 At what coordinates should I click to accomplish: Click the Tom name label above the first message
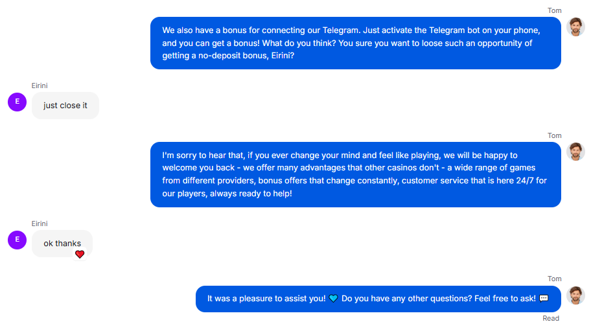(555, 10)
